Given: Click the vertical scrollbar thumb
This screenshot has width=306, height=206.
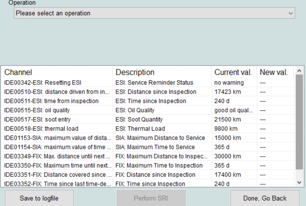Looking at the screenshot, I should click(x=299, y=122).
